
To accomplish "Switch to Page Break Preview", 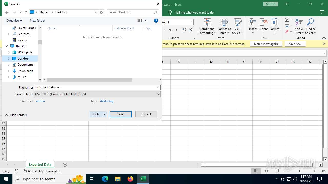I will [x=276, y=171].
